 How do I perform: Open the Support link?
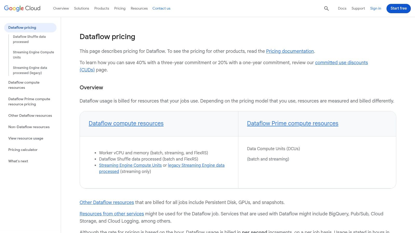pos(358,8)
